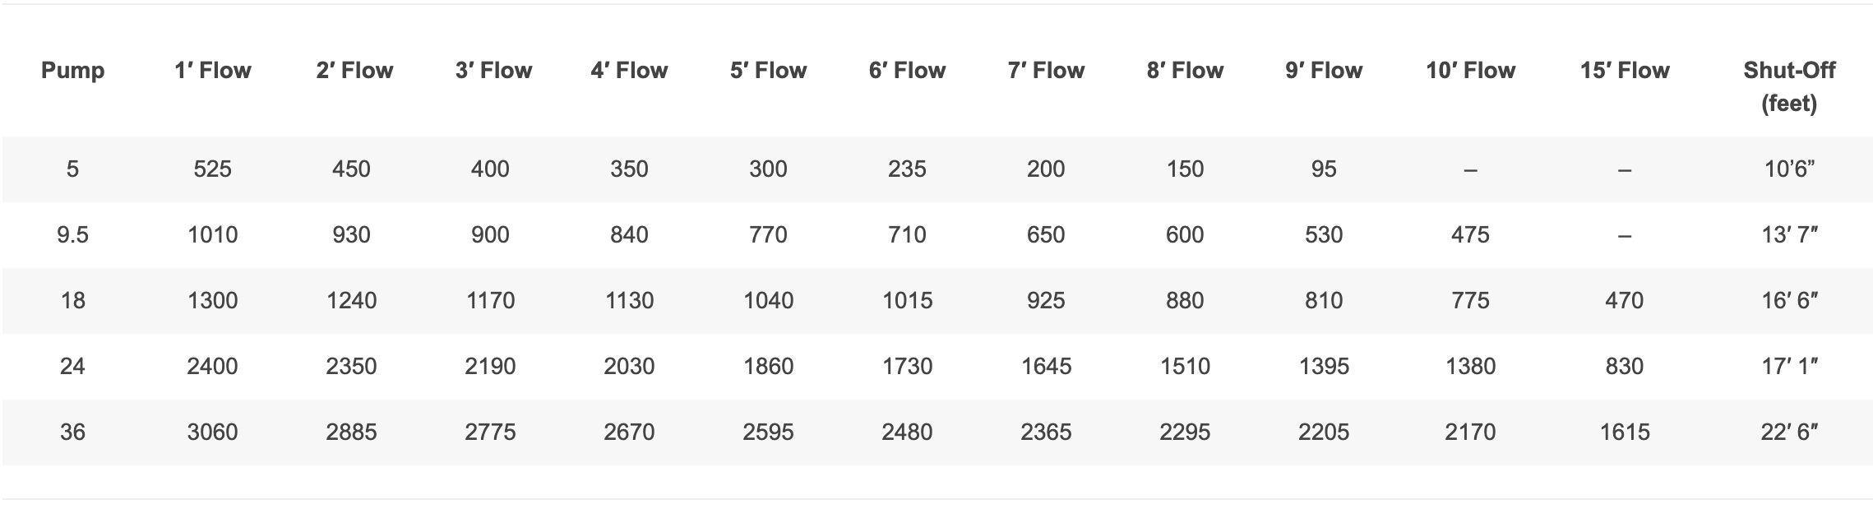This screenshot has height=518, width=1873.
Task: Select the 475 value under 10′ Flow
Action: (x=1470, y=235)
